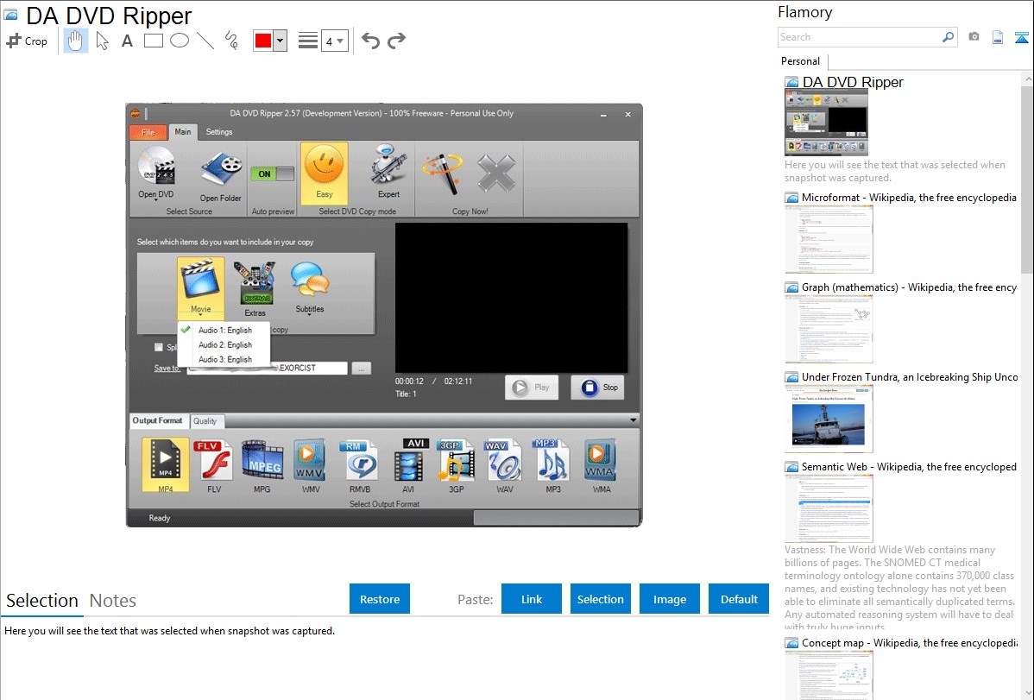The width and height of the screenshot is (1034, 700).
Task: Click the grey X cancel icon
Action: coord(496,173)
